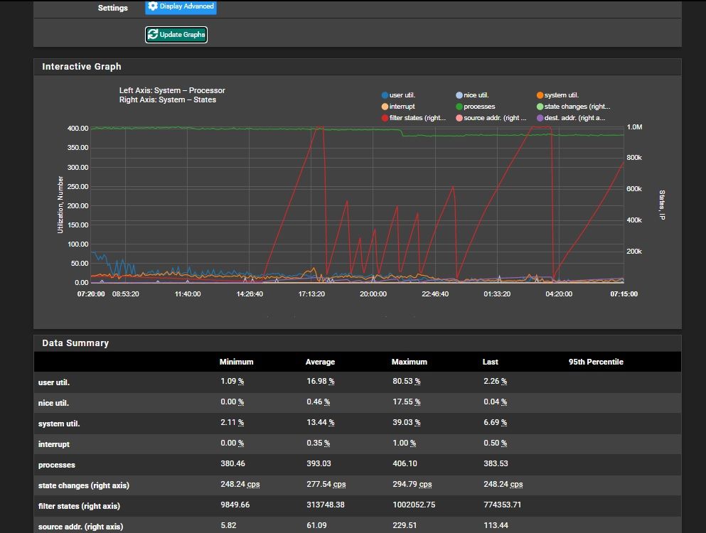Click the filter states minimum value 9849.66
Screen dimensions: 706x533
pos(235,505)
